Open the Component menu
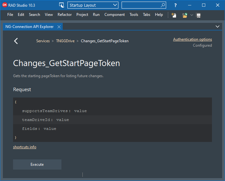The height and width of the screenshot is (181, 225). 115,15
